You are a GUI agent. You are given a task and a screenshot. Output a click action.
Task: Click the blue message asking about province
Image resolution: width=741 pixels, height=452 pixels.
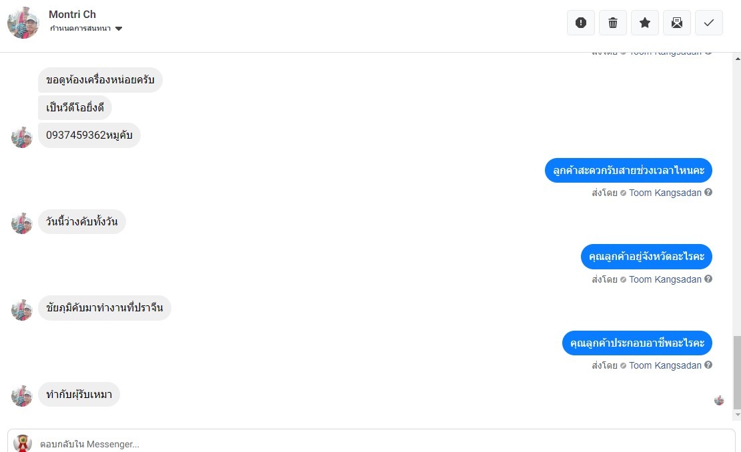click(x=646, y=256)
